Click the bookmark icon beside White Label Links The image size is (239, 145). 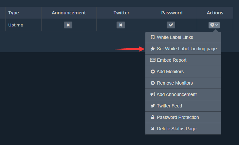click(153, 37)
